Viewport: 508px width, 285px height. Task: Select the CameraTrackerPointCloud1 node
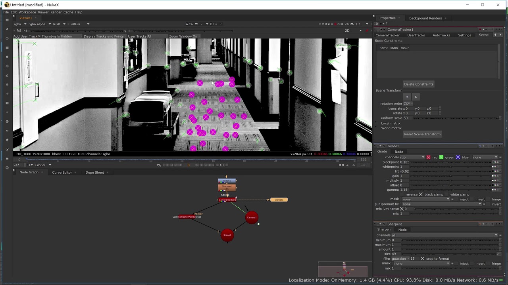tap(187, 217)
